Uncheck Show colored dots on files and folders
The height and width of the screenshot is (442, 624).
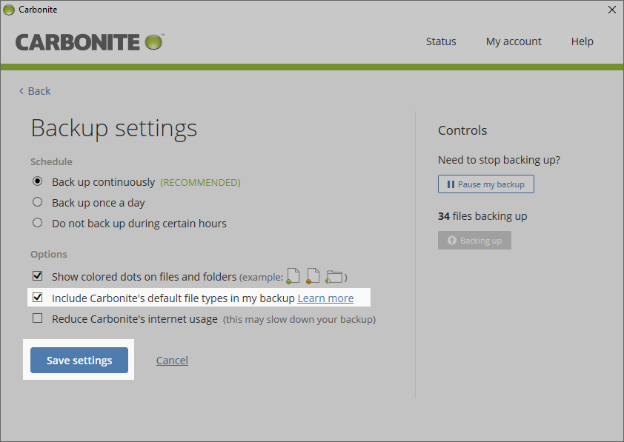[x=37, y=275]
